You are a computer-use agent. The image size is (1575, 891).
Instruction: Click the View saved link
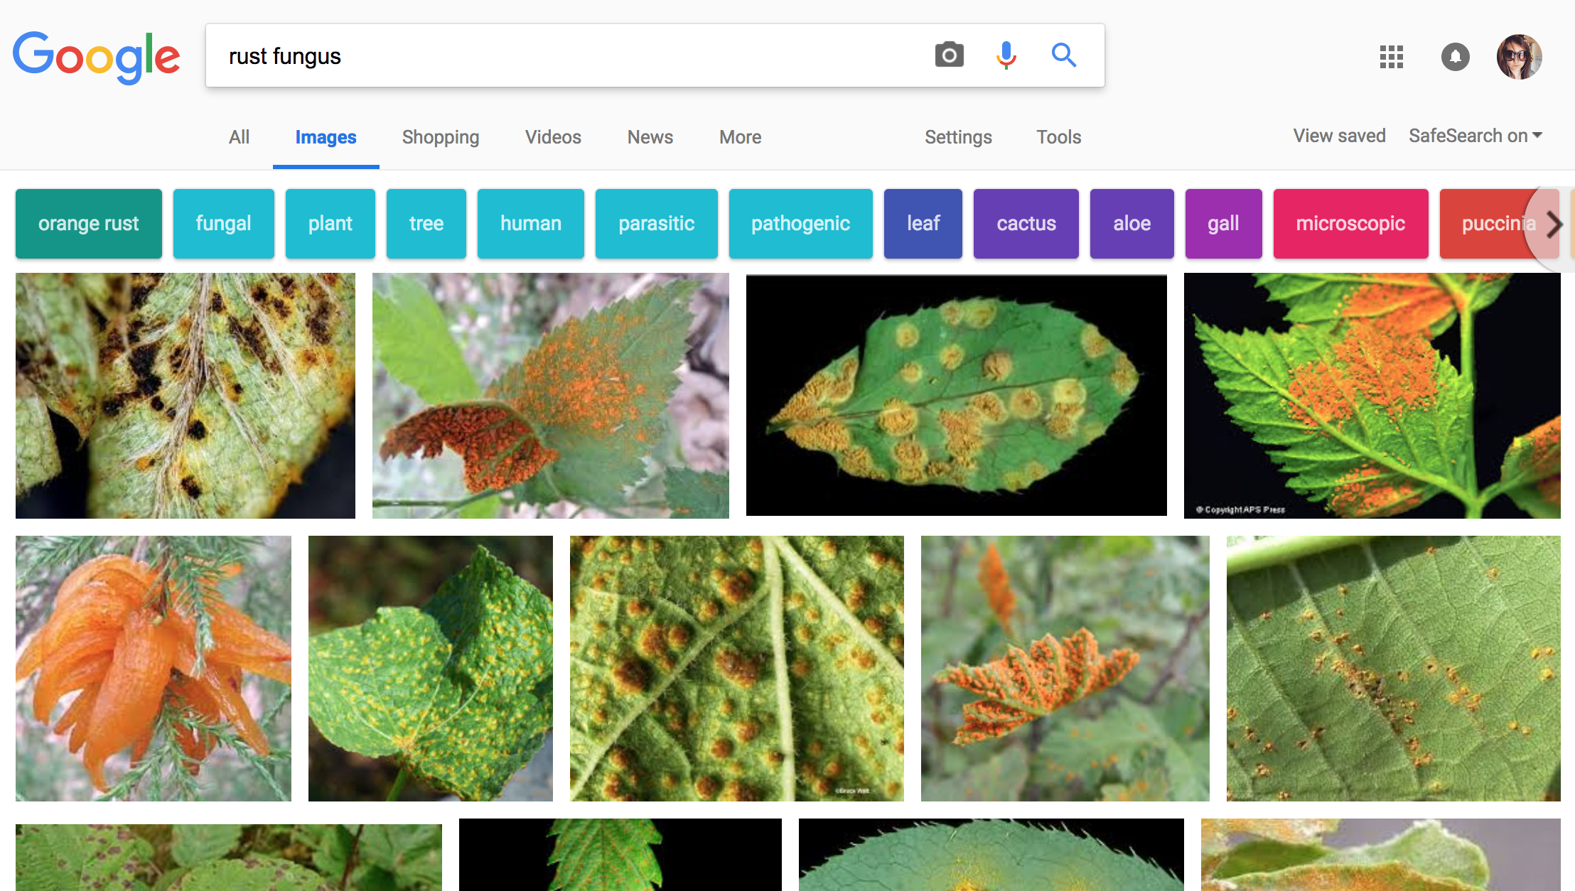pyautogui.click(x=1339, y=136)
